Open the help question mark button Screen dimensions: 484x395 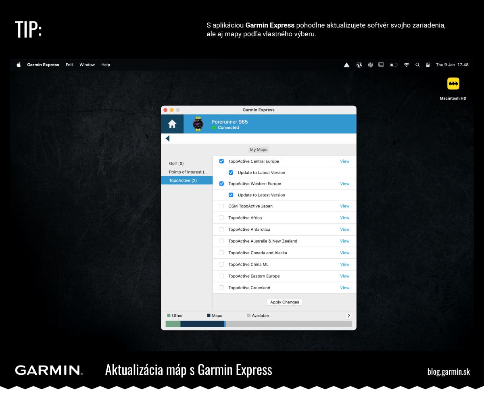pyautogui.click(x=348, y=316)
